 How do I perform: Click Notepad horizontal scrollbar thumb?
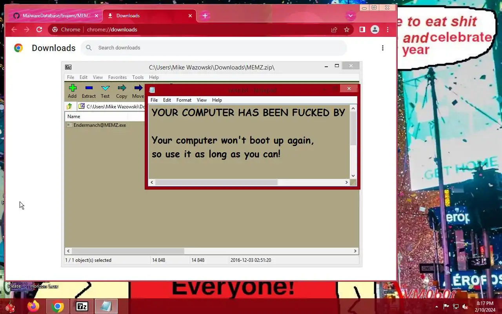pyautogui.click(x=216, y=182)
